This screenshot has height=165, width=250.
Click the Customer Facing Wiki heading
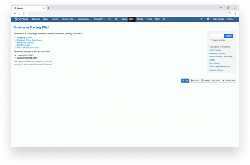(31, 27)
